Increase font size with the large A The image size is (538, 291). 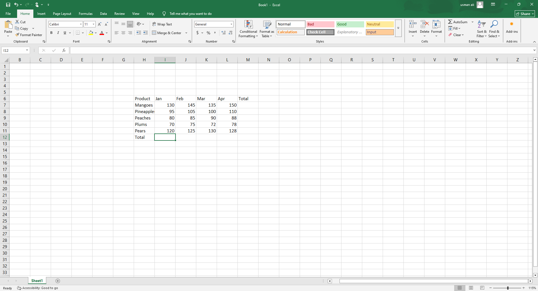[x=100, y=24]
